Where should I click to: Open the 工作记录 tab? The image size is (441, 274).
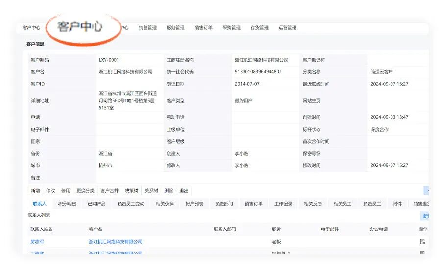click(x=283, y=204)
